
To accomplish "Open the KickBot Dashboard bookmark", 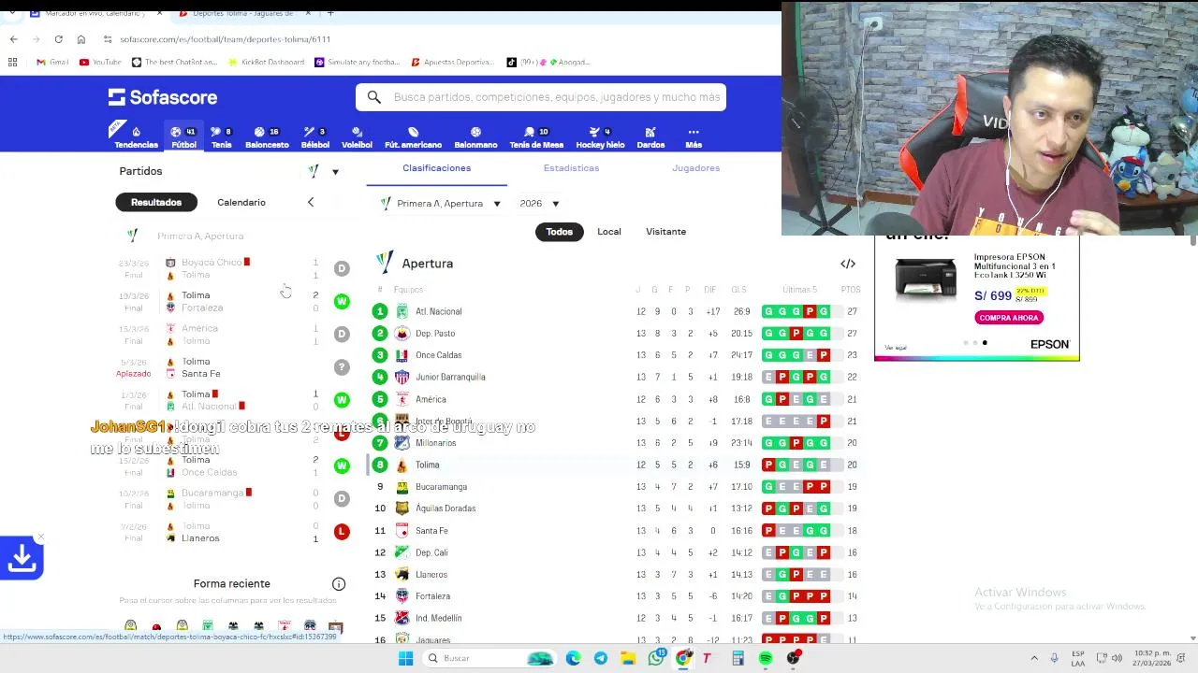I will 267,62.
